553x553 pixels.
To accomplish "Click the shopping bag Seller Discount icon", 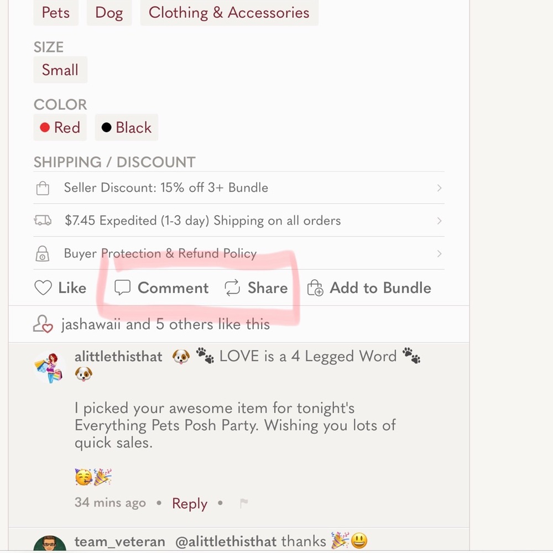I will pos(43,187).
